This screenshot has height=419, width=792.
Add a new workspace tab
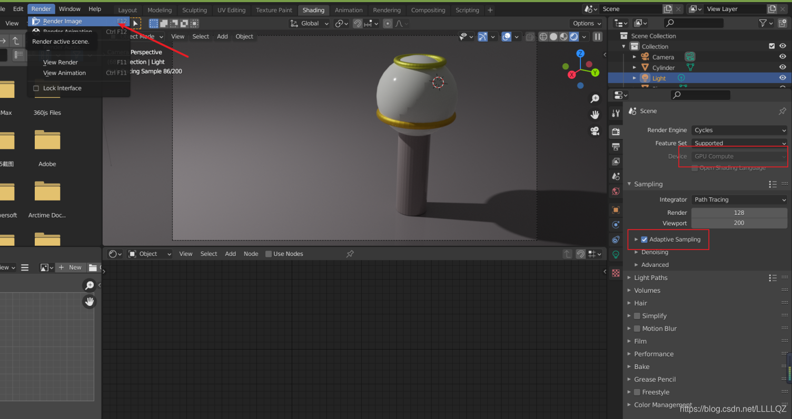(490, 10)
